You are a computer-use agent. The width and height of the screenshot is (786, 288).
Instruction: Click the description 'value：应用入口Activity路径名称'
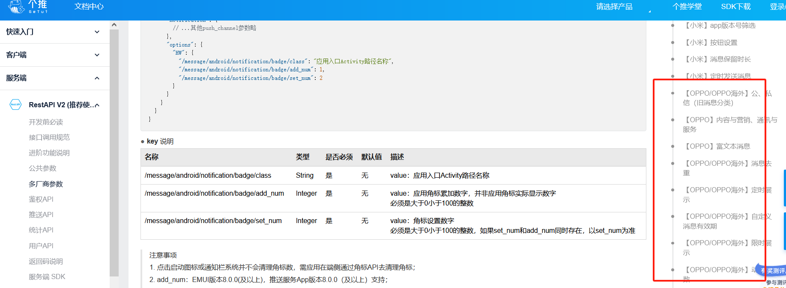click(440, 176)
